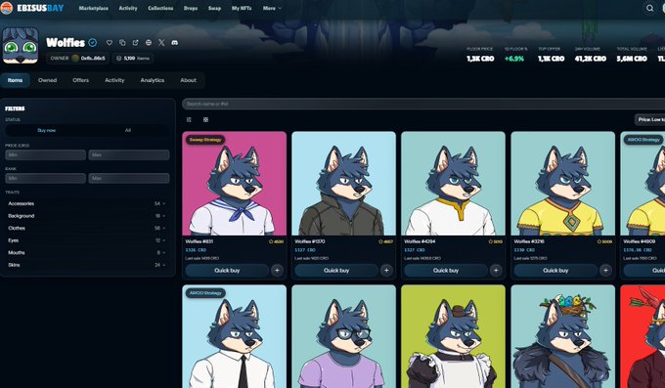
Task: Click the Wolfies collection avatar image
Action: (x=21, y=45)
